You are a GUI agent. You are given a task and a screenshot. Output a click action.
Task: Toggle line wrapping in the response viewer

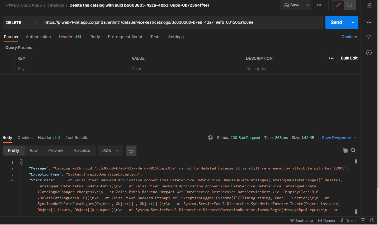(x=131, y=150)
